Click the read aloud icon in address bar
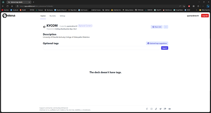Viewport: 211px width, 113px height. [180, 6]
